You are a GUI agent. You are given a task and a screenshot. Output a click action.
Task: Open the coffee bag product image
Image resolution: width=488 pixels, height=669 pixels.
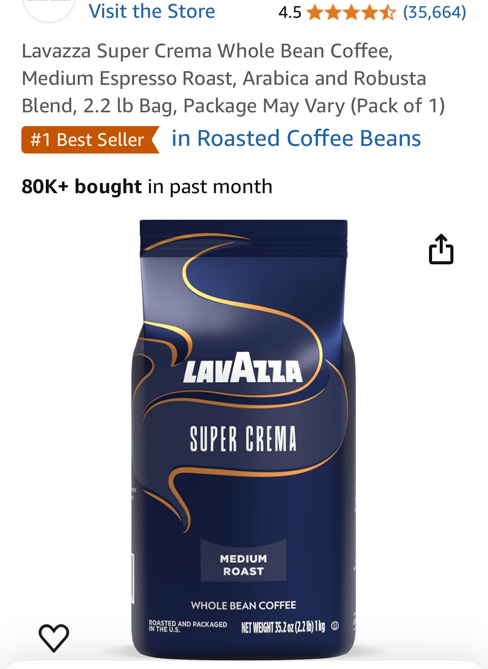243,439
